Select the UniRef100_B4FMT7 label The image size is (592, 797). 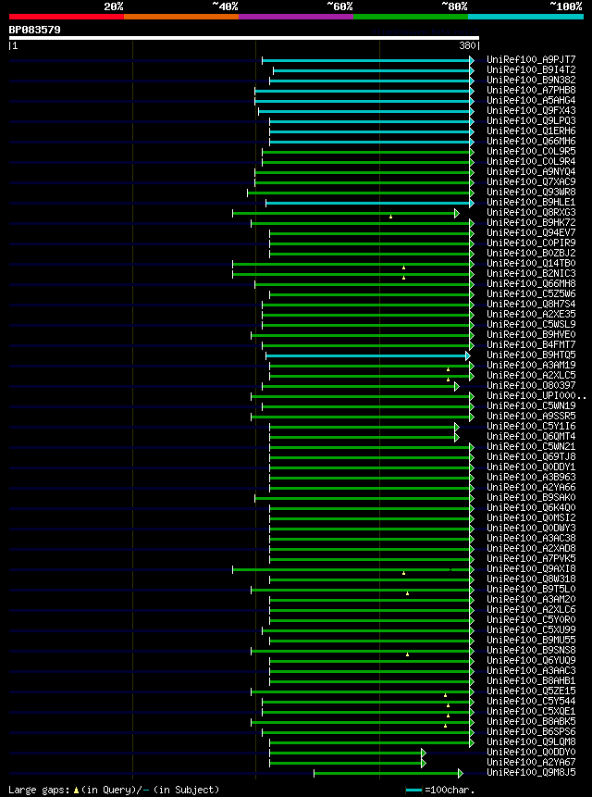pyautogui.click(x=531, y=344)
